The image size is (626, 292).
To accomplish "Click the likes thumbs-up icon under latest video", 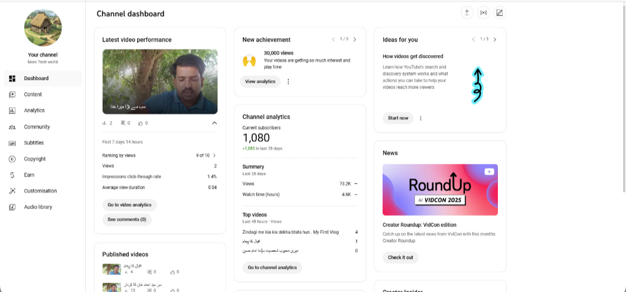I will point(140,123).
